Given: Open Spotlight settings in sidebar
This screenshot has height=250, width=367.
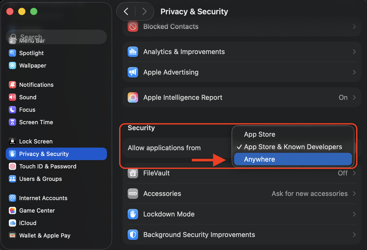Looking at the screenshot, I should (56, 53).
